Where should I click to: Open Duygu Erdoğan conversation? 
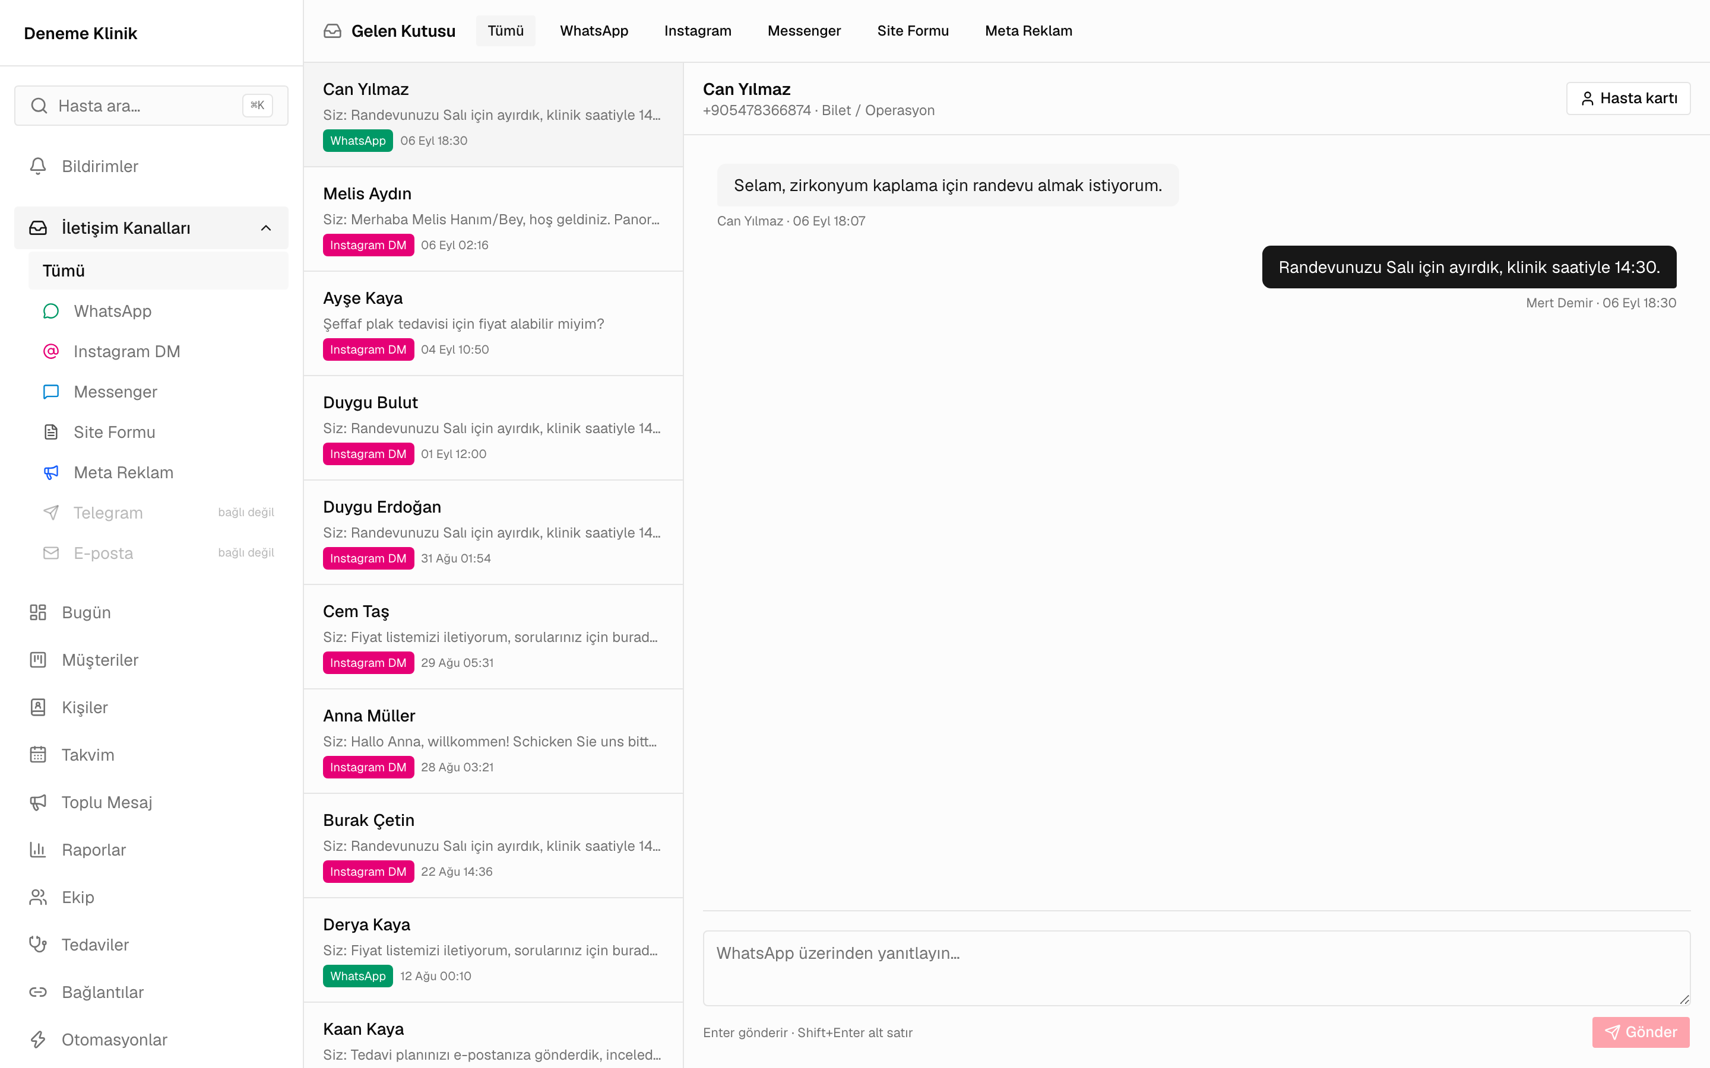click(x=493, y=533)
